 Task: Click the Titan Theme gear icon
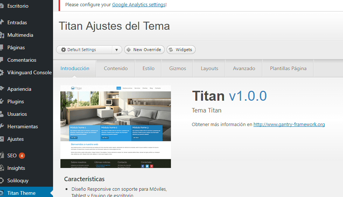1,193
